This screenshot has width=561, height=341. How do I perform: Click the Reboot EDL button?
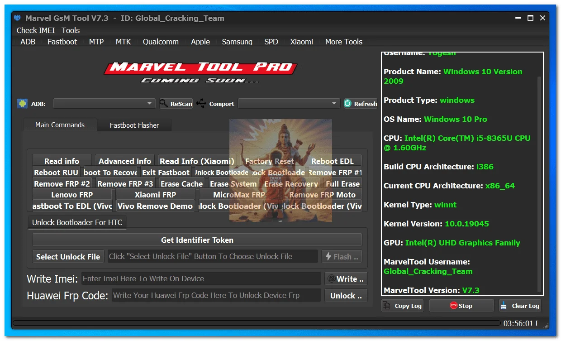point(333,161)
